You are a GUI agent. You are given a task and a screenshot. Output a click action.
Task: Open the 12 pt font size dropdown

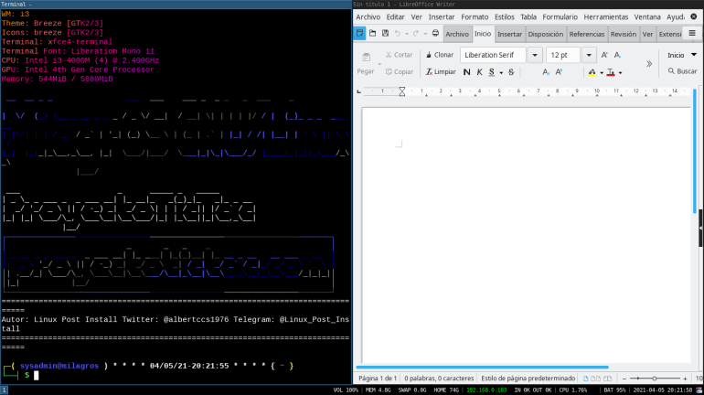click(589, 55)
